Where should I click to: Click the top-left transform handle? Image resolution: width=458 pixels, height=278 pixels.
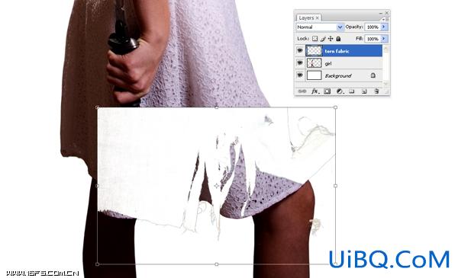(97, 107)
